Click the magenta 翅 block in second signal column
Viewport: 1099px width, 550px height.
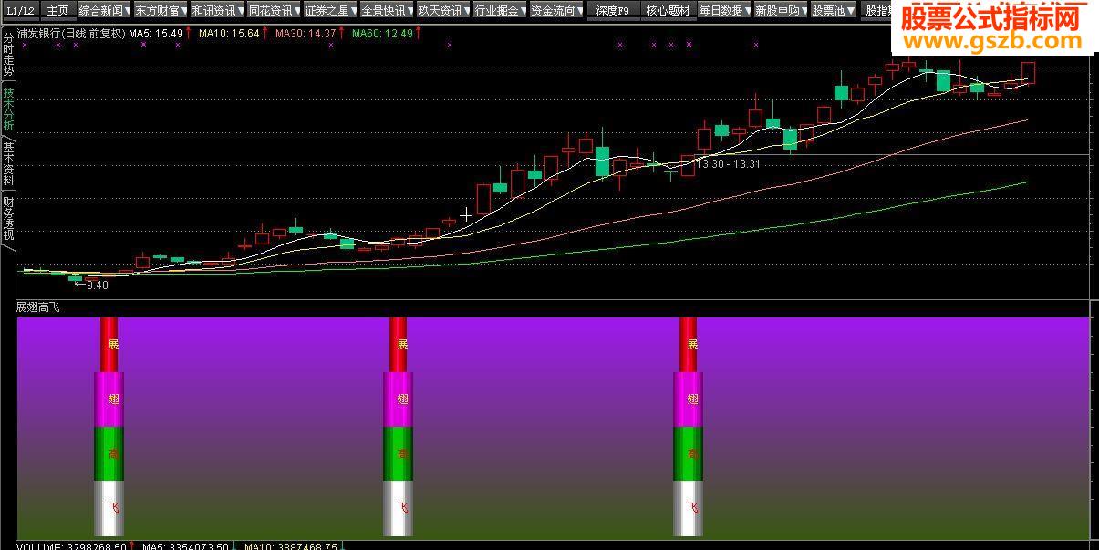[x=398, y=400]
